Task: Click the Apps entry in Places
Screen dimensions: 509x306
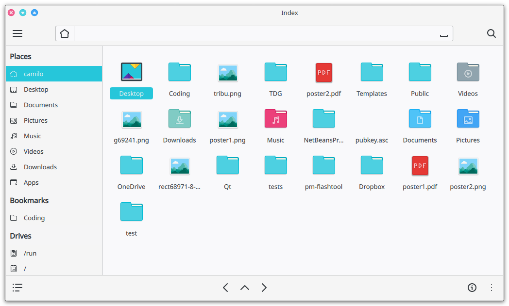Action: 31,182
